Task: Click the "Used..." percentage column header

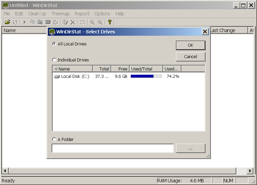Action: coord(172,69)
